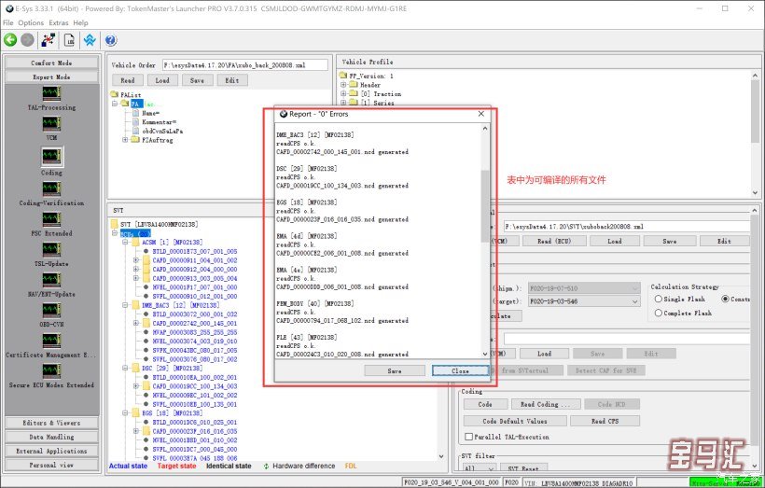Open I-Step target F020-19-03-546 dropdown
The height and width of the screenshot is (488, 765).
(634, 301)
